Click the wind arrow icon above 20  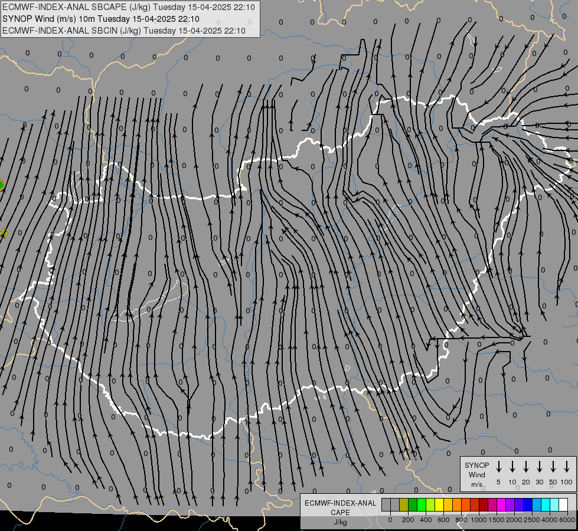coord(526,467)
